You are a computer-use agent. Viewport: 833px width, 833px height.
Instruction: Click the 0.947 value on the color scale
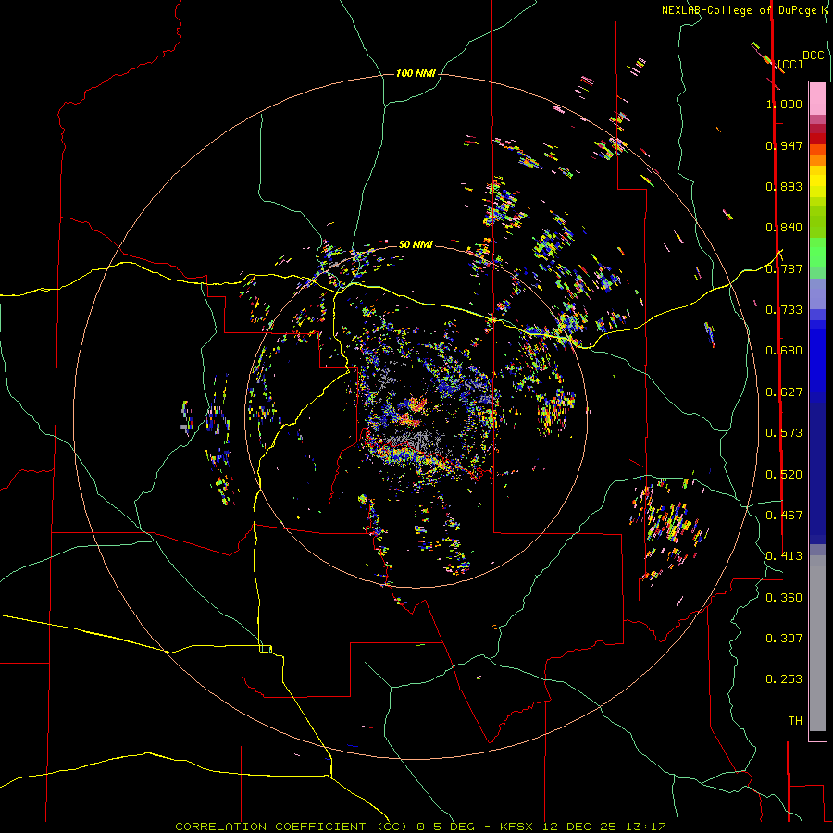[x=784, y=145]
